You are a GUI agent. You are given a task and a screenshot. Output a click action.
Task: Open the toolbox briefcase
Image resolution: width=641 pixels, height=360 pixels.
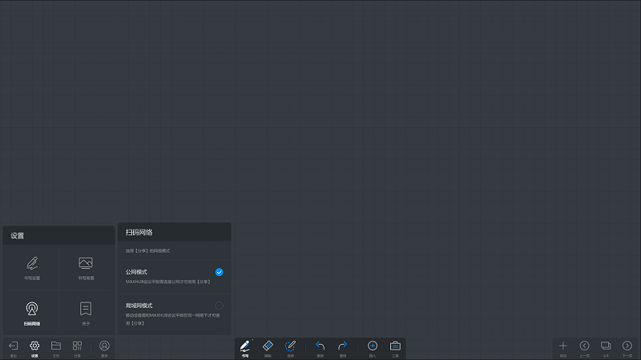coord(395,347)
